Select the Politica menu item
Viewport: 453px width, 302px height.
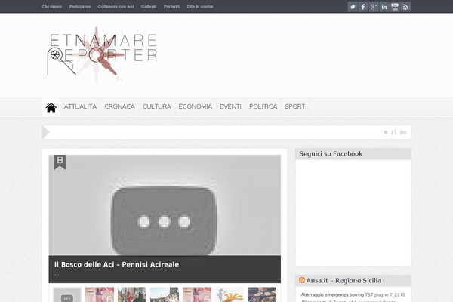pos(263,106)
